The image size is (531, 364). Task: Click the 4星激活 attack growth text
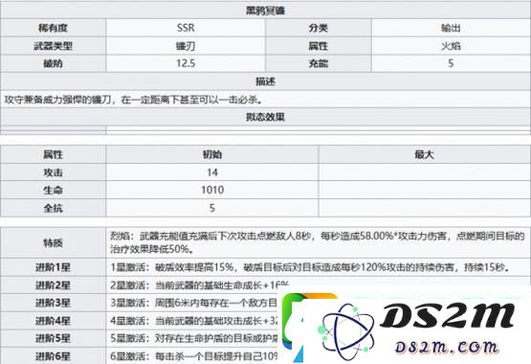coord(193,321)
